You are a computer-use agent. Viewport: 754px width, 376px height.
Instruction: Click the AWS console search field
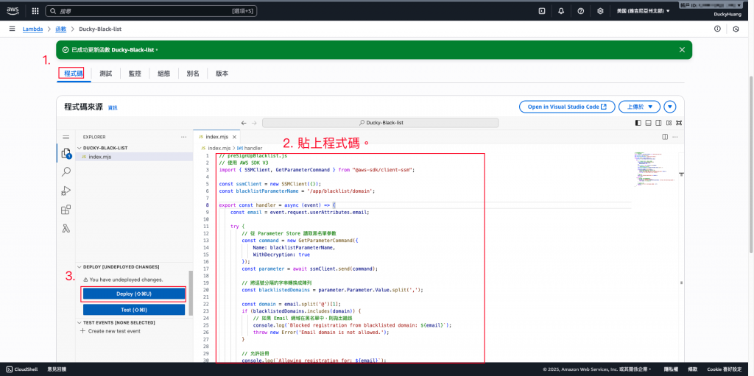pos(151,10)
